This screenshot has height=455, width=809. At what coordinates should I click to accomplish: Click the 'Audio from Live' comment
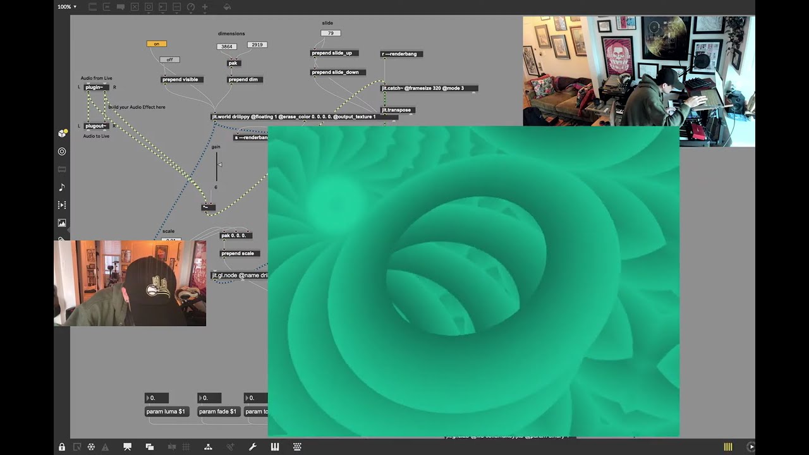[97, 78]
